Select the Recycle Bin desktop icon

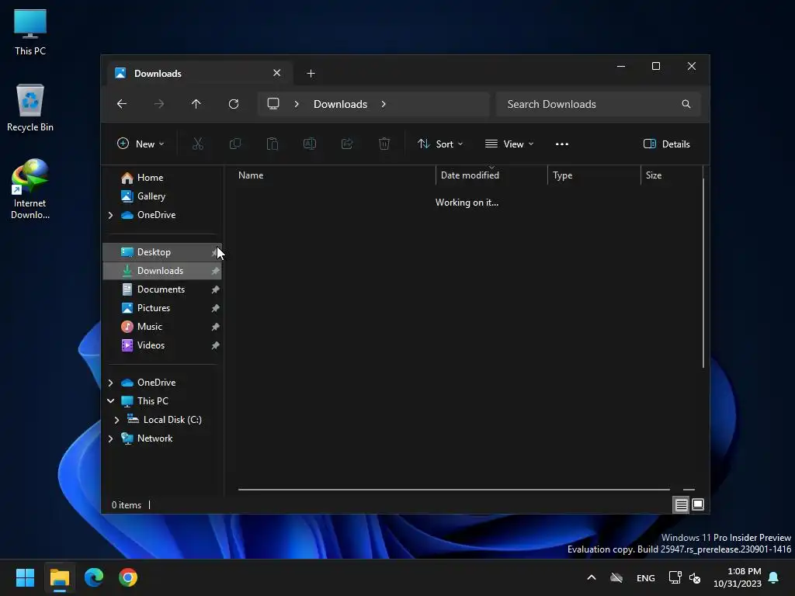[x=30, y=108]
